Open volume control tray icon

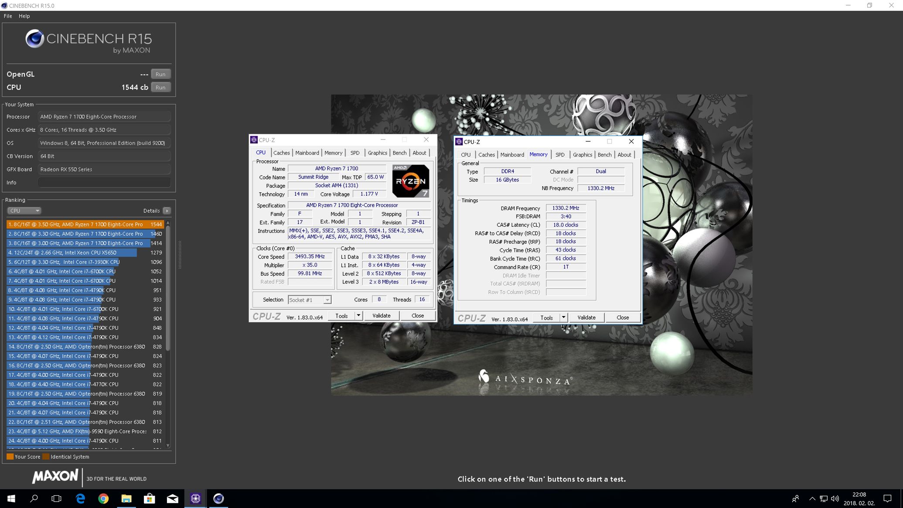coord(835,498)
